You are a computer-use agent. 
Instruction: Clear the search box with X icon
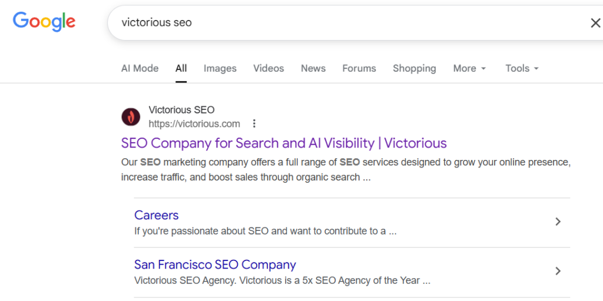595,23
